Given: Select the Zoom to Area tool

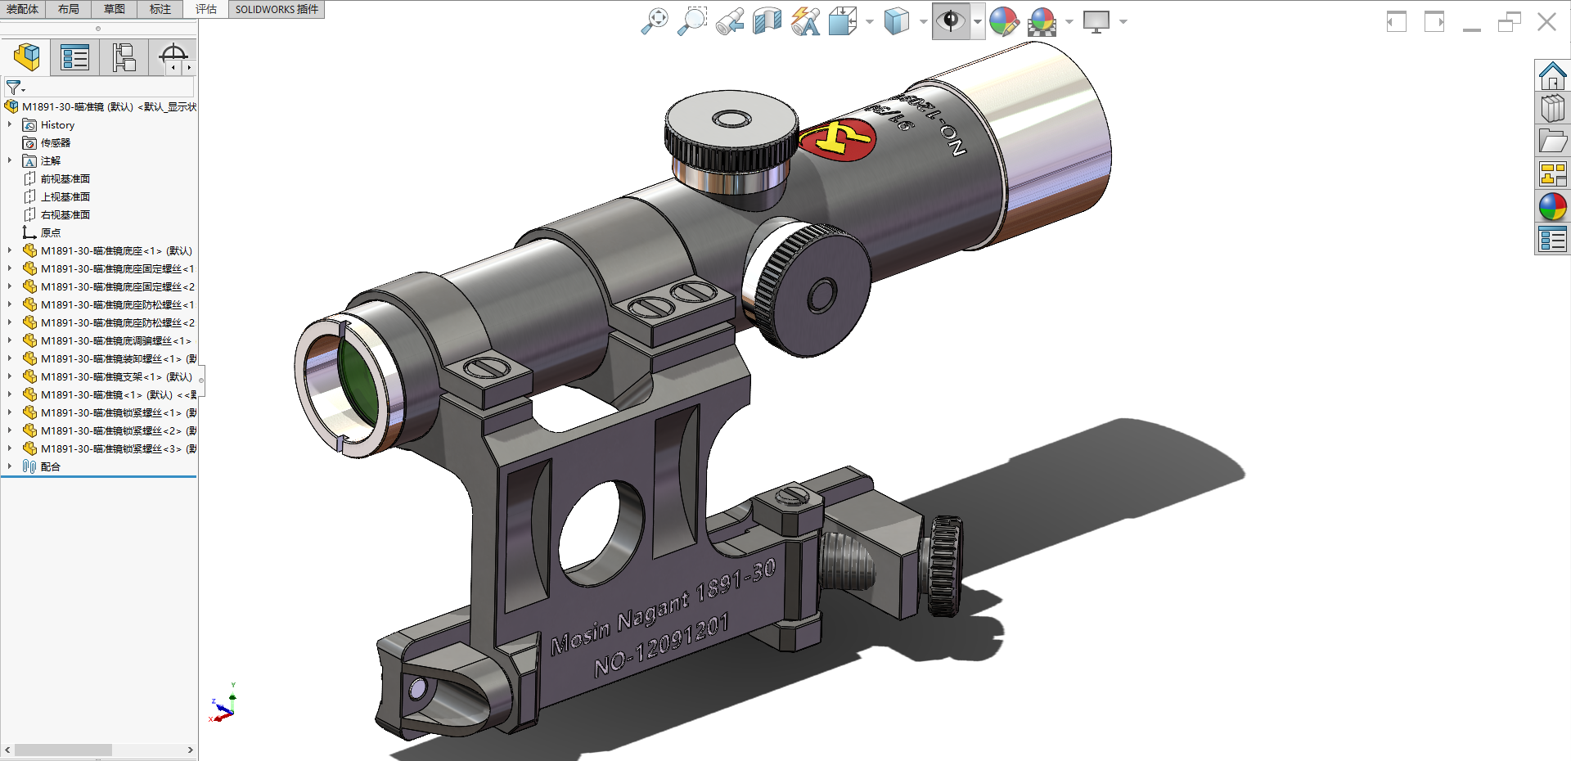Looking at the screenshot, I should [x=692, y=21].
